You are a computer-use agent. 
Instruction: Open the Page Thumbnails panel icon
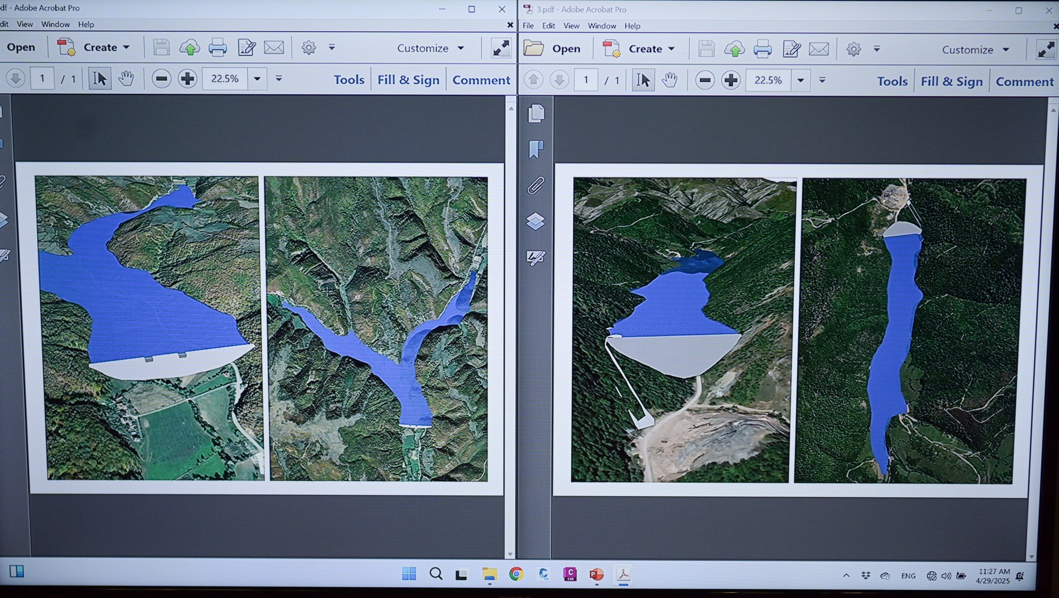point(536,113)
